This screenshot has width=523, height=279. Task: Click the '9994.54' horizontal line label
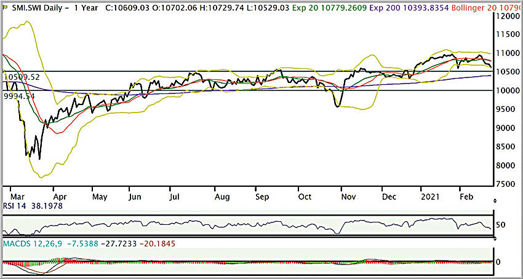[x=20, y=96]
